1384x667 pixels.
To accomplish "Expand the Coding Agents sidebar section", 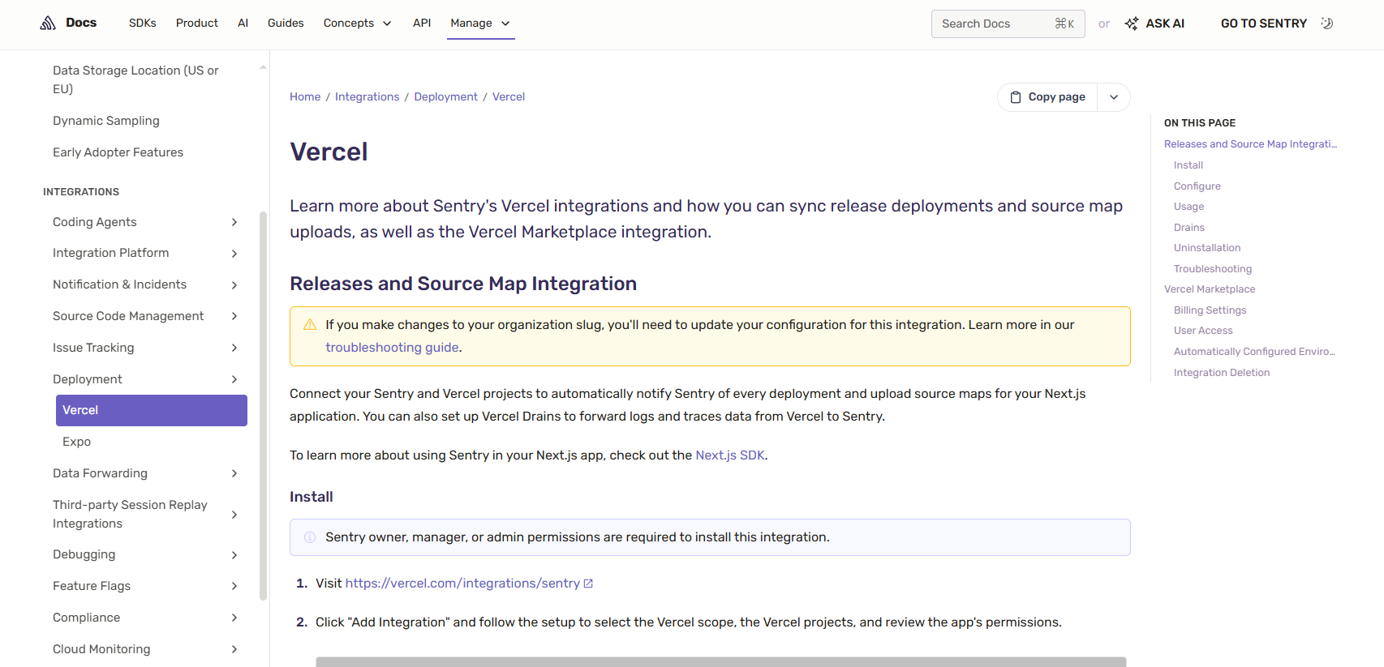I will point(234,222).
